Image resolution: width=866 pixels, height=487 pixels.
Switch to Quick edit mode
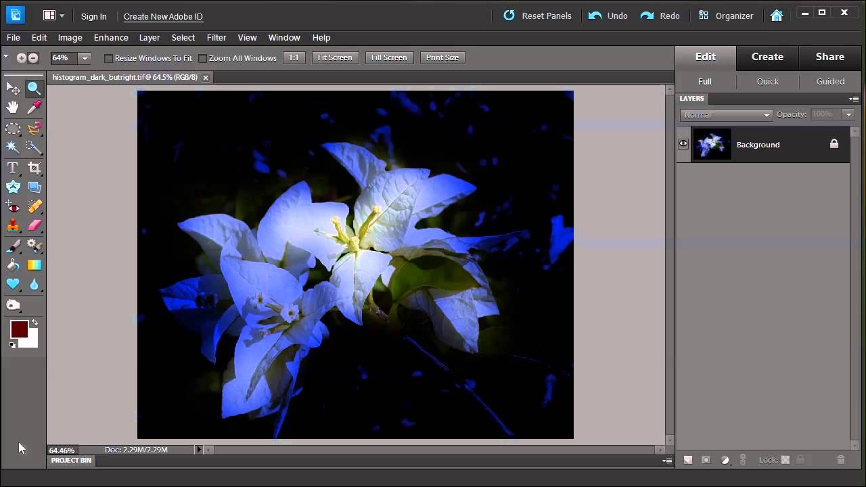[768, 81]
